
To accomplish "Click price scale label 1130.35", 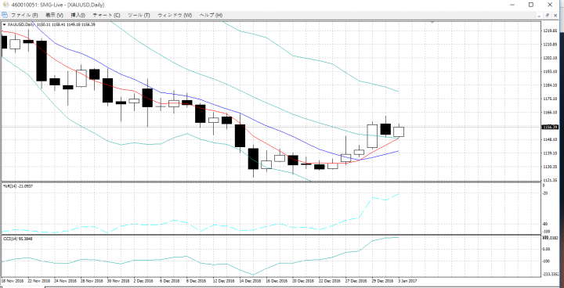I will 551,167.
